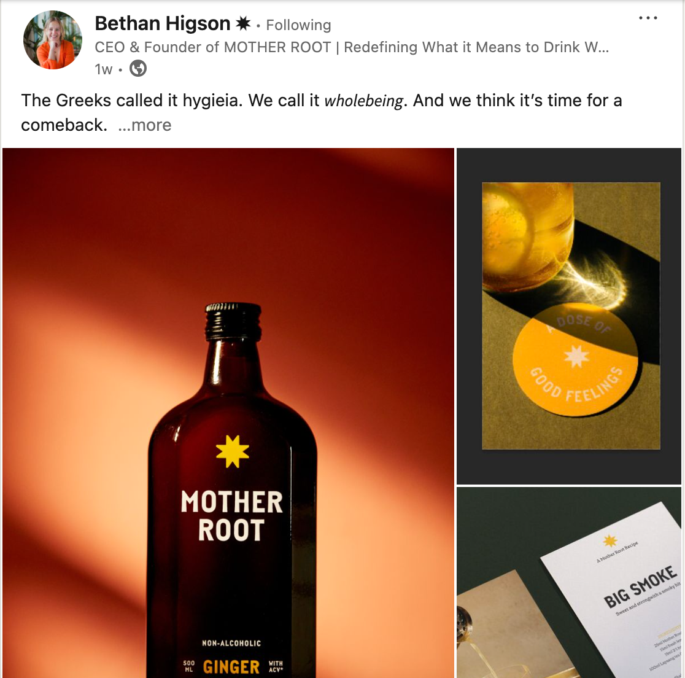Click the globe public visibility icon
685x678 pixels.
click(x=138, y=69)
